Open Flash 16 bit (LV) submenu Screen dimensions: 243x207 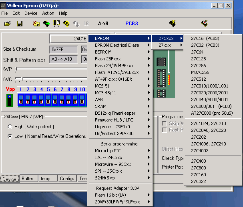click(120, 195)
